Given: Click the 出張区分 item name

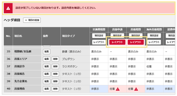Looking at the screenshot, I should tap(19, 66).
